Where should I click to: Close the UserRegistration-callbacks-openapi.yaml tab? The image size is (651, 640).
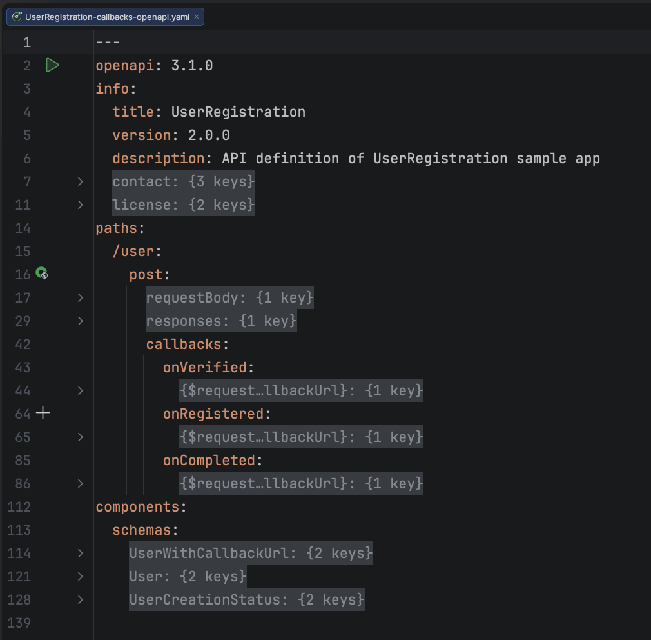[197, 17]
